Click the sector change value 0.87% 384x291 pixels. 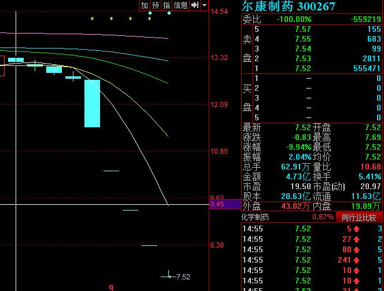[323, 217]
